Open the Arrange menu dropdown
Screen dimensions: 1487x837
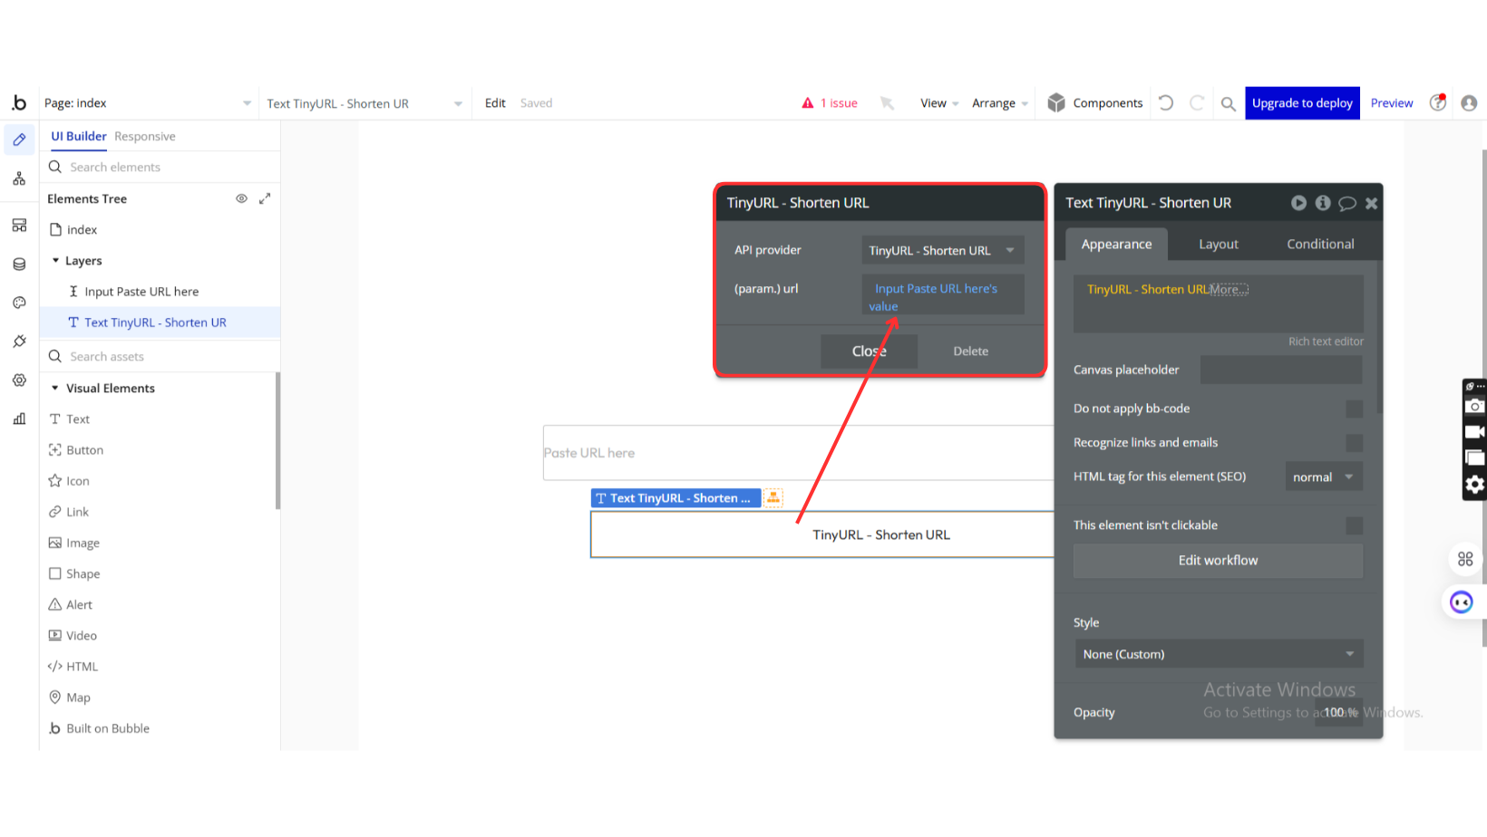click(1000, 103)
